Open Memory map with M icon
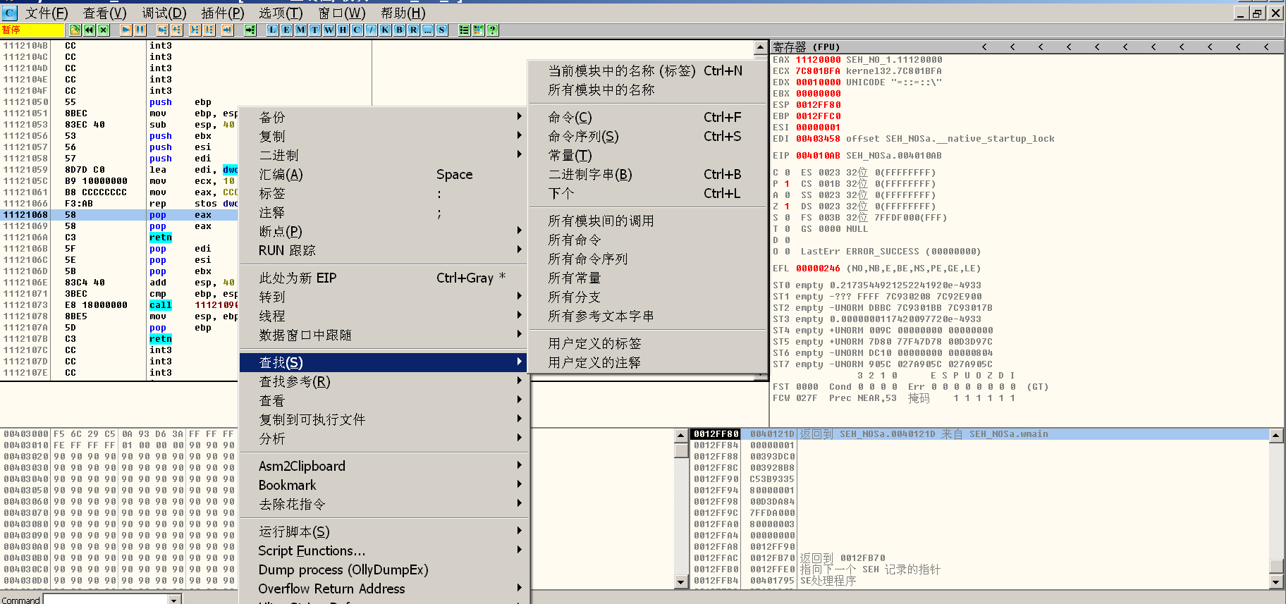The height and width of the screenshot is (604, 1286). [300, 30]
